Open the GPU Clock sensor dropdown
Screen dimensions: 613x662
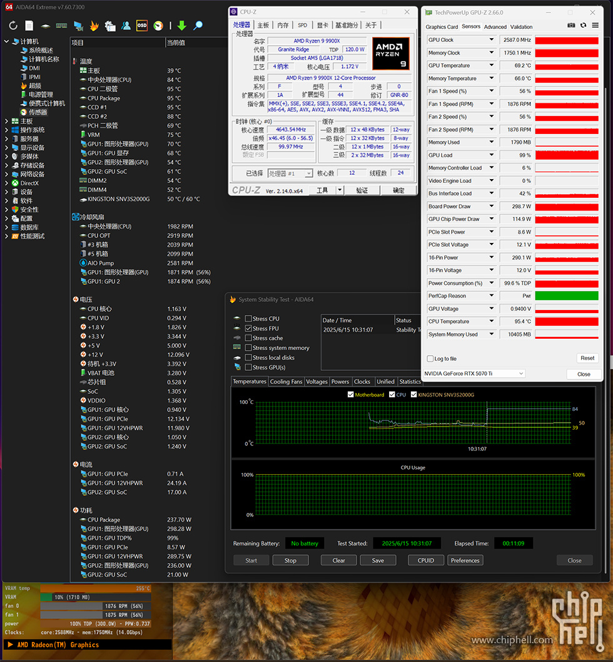(491, 39)
